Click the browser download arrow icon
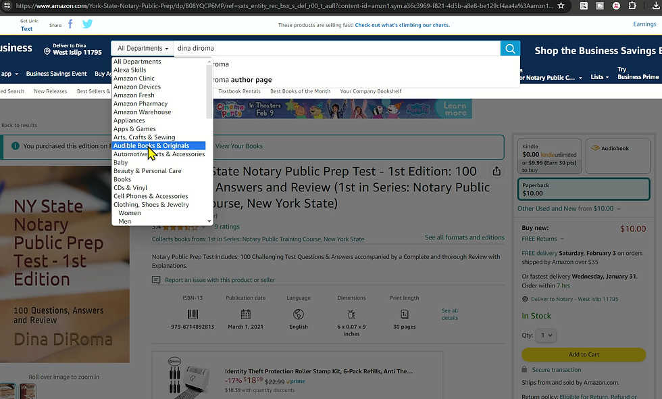 click(656, 6)
